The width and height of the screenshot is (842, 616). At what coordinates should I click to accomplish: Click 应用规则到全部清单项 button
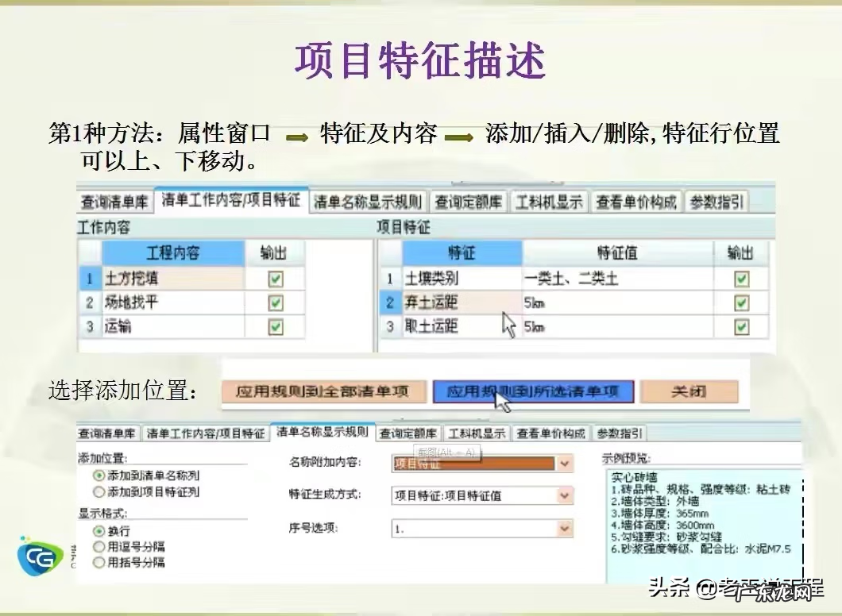pos(322,391)
